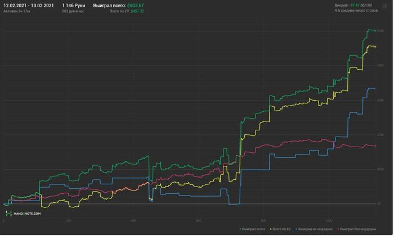
Task: Click the 600 x-axis tick label
Action: [199, 221]
